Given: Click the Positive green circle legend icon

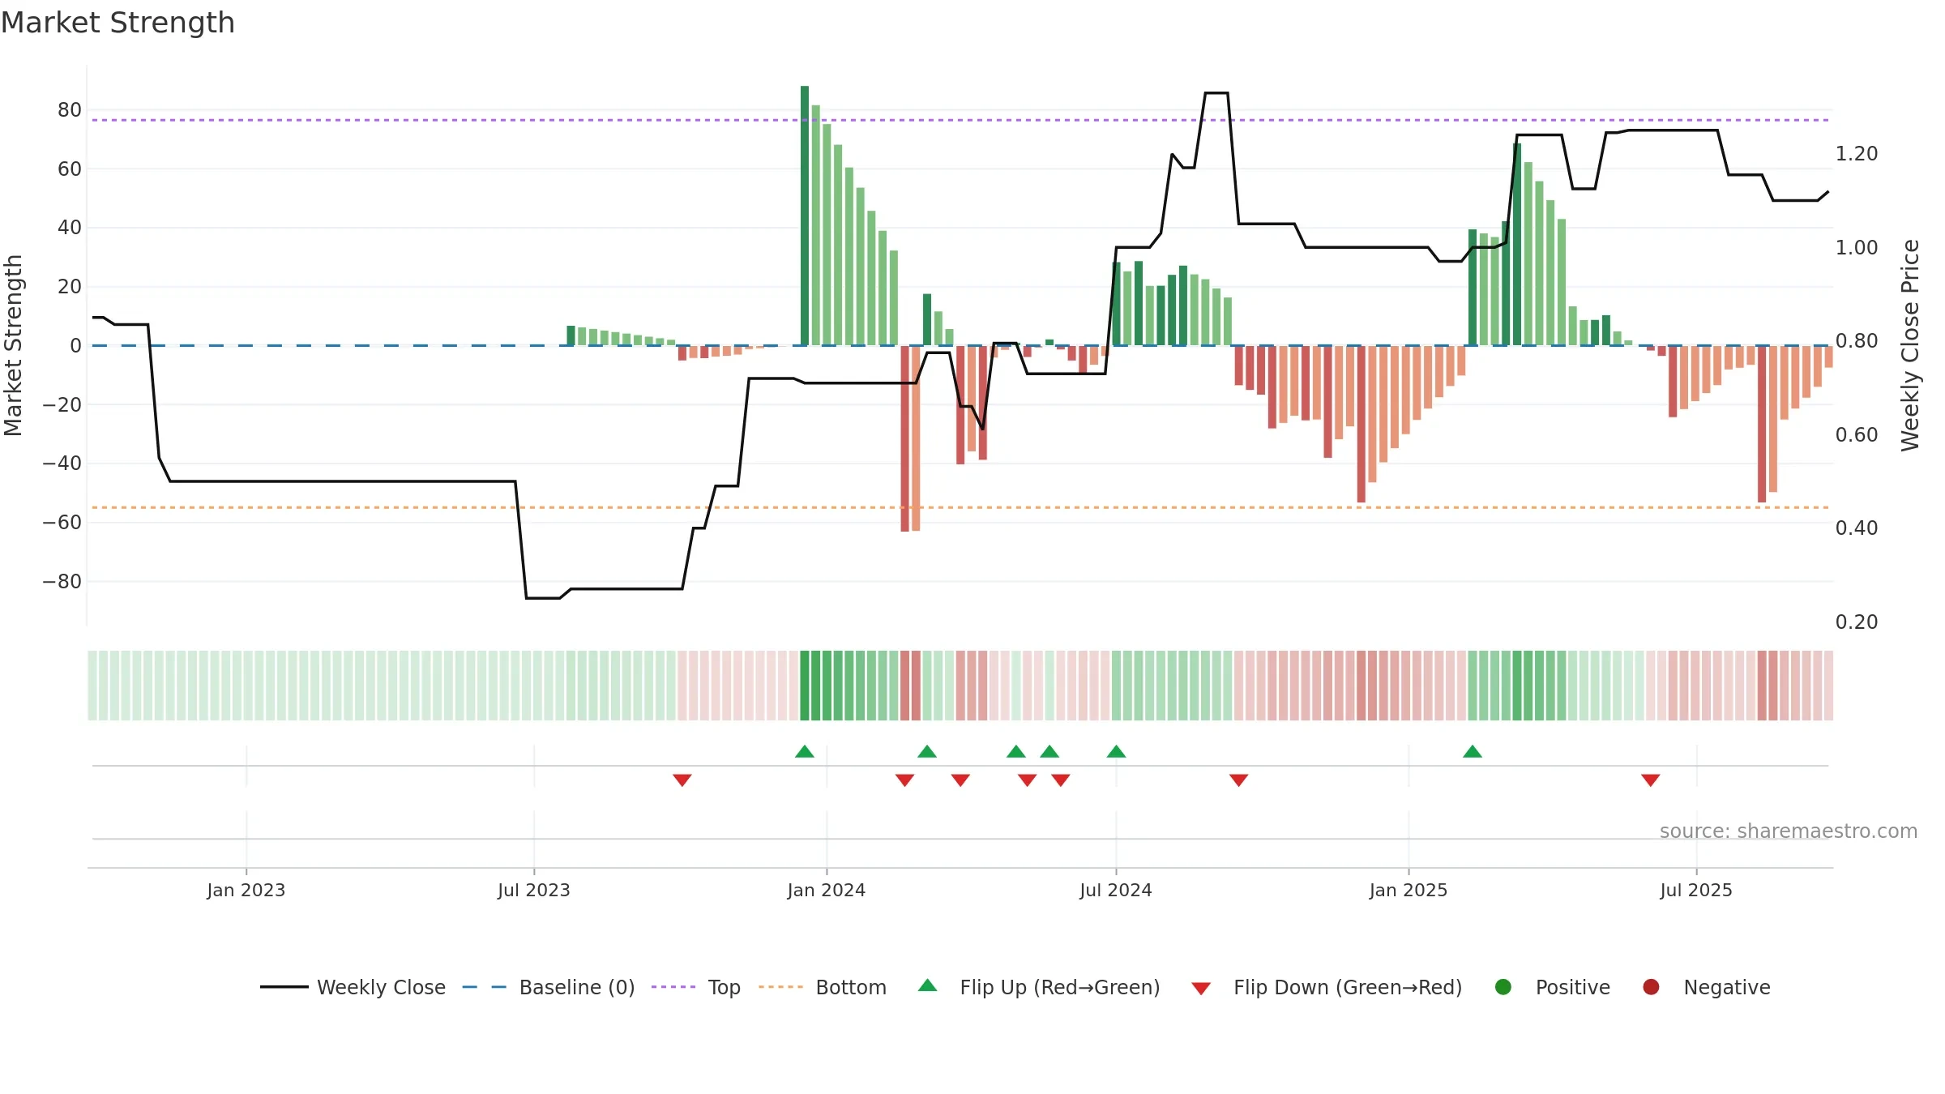Looking at the screenshot, I should [x=1503, y=987].
